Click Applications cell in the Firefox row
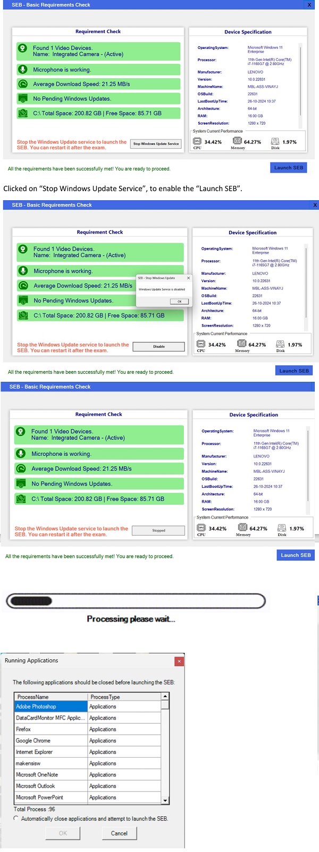319x852 pixels. tap(124, 729)
